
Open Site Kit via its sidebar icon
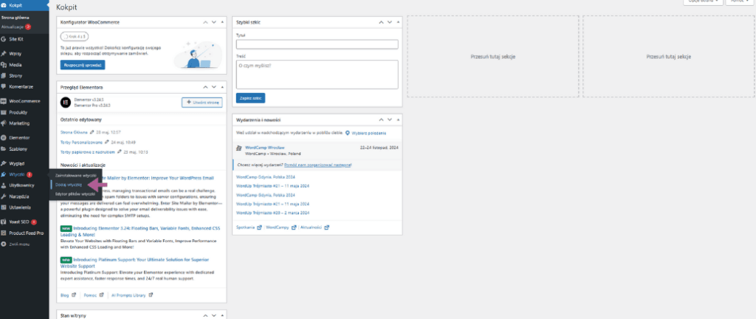point(4,39)
